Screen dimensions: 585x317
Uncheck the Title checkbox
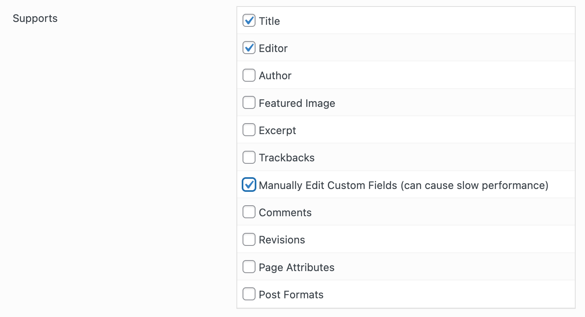(249, 21)
